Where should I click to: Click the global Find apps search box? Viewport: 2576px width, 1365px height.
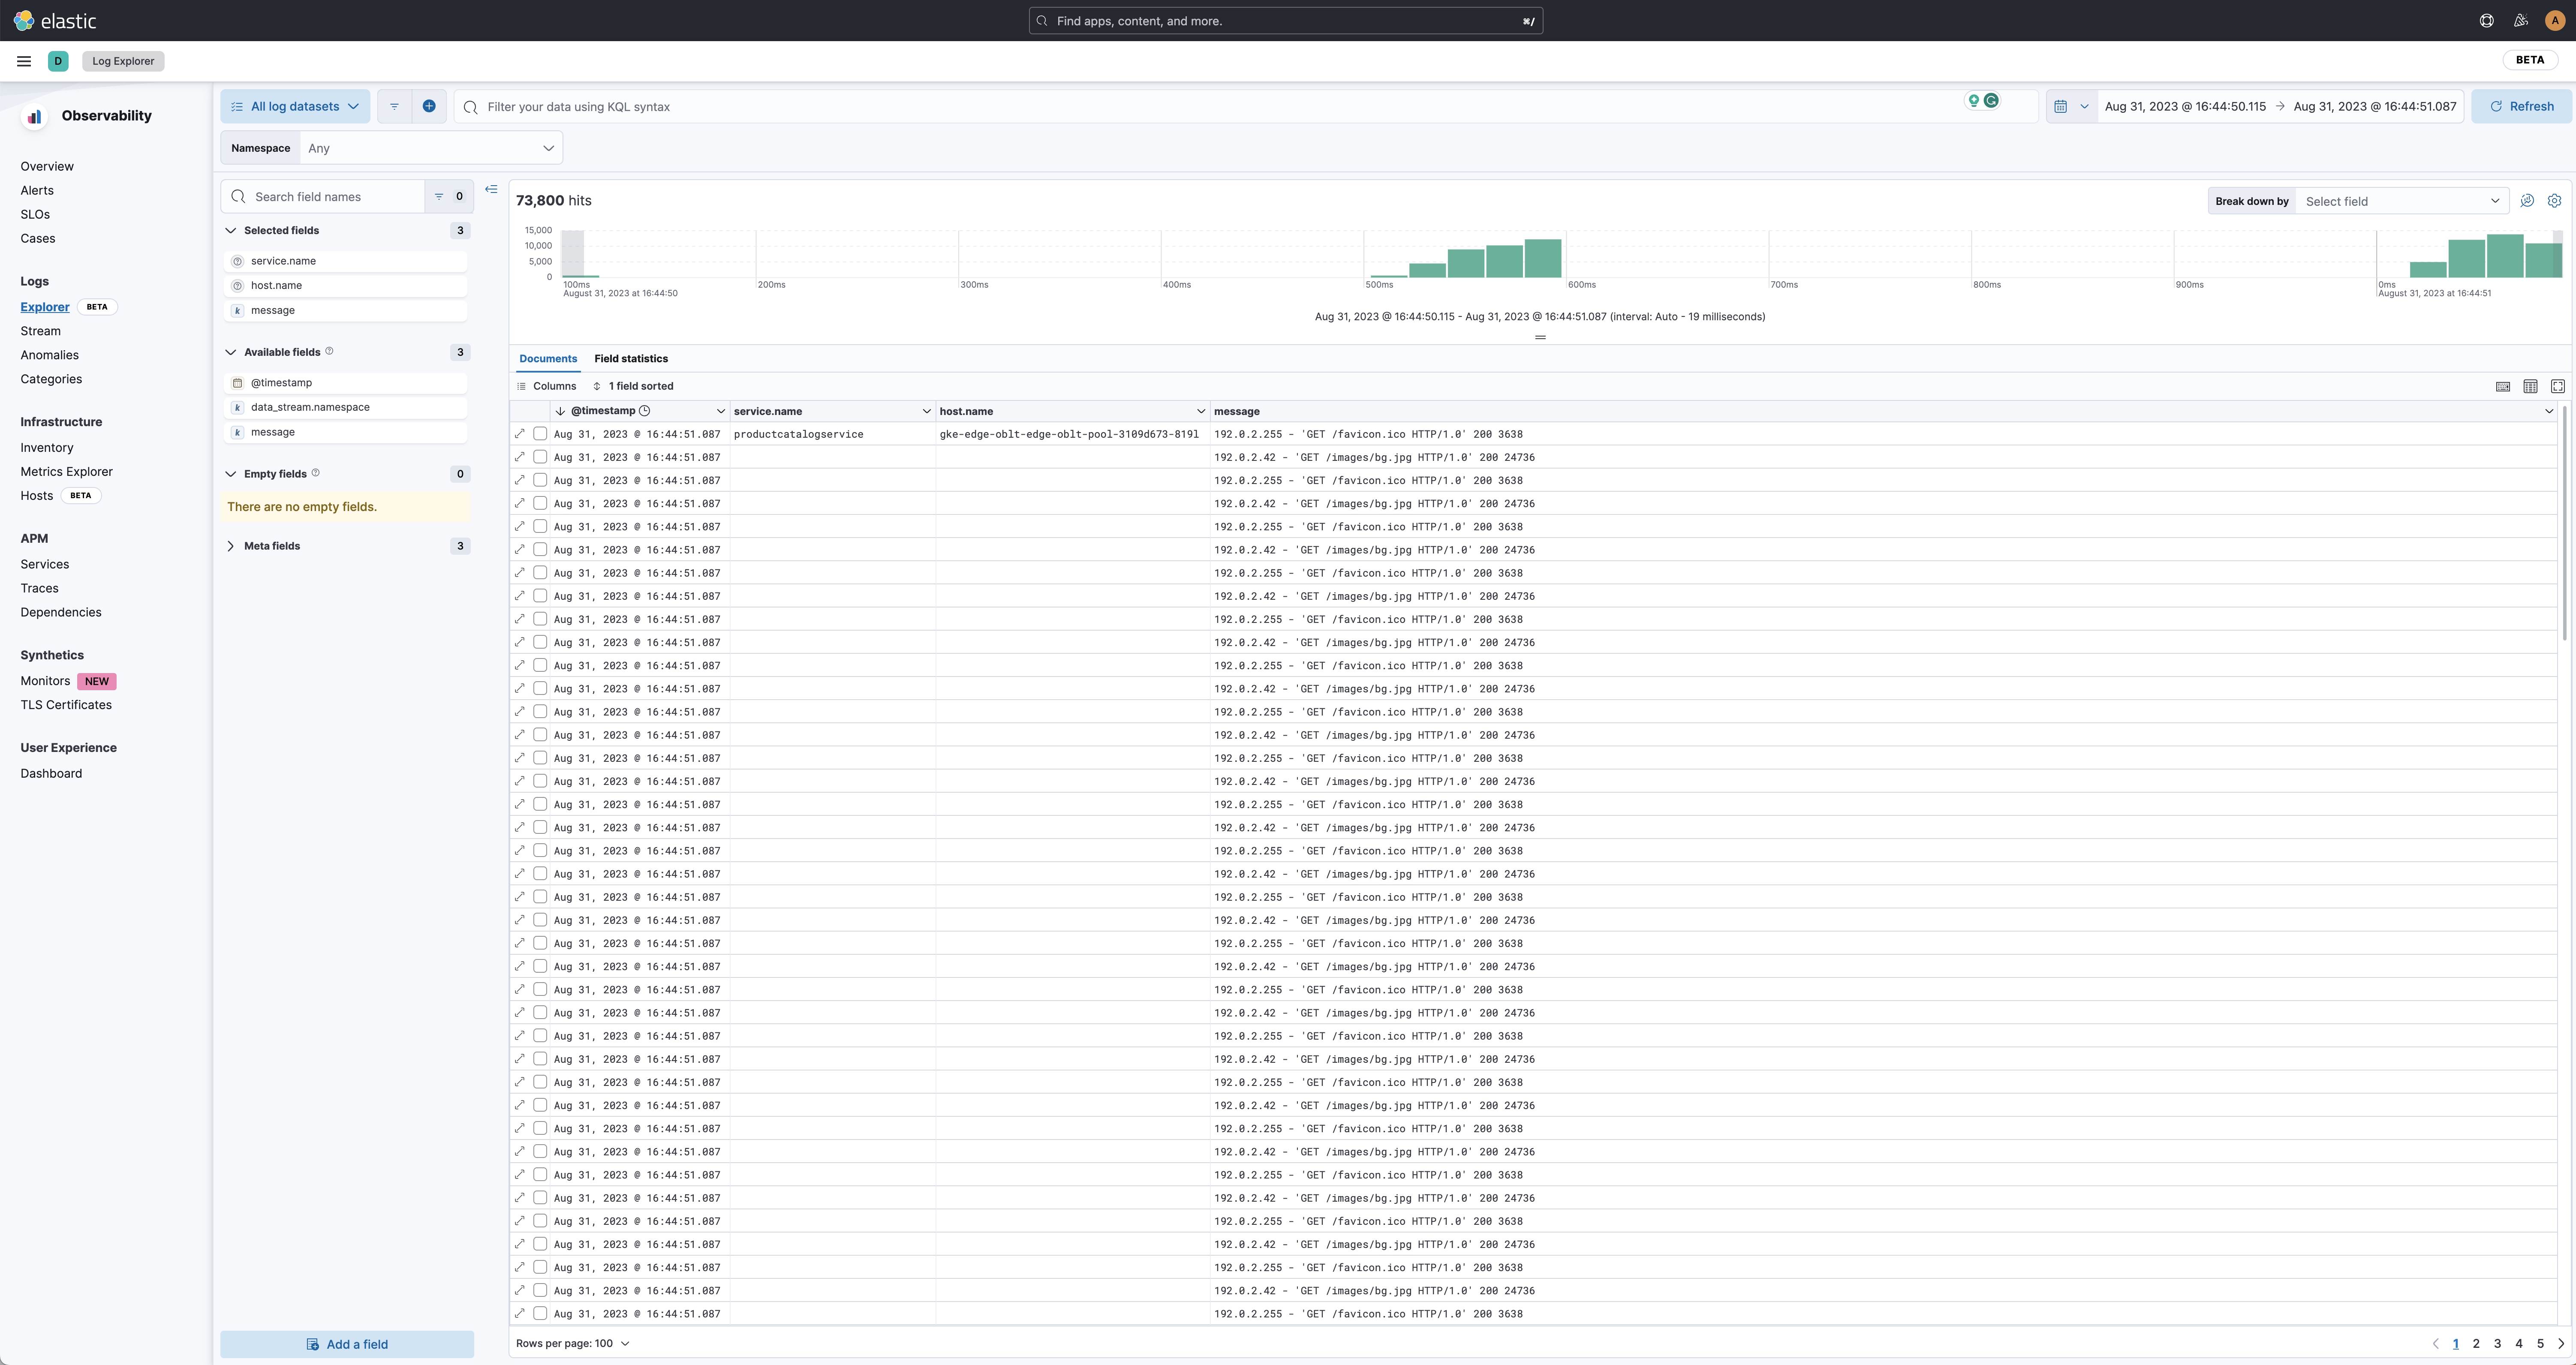coord(1285,20)
